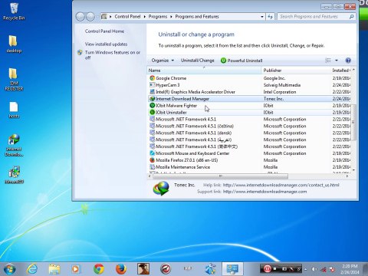Click the Intel Graphics Media Accelerator Driver icon

[153, 92]
